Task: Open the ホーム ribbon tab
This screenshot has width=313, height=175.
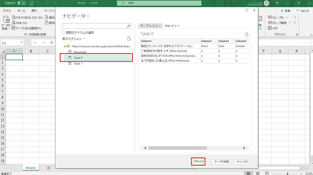Action: (21, 10)
